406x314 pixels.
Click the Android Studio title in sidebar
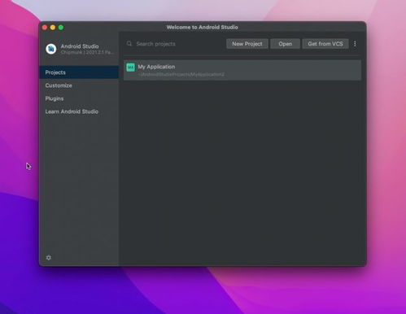[80, 46]
